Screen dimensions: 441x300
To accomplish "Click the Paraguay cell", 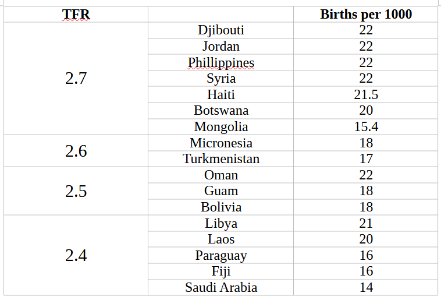I will (x=221, y=255).
